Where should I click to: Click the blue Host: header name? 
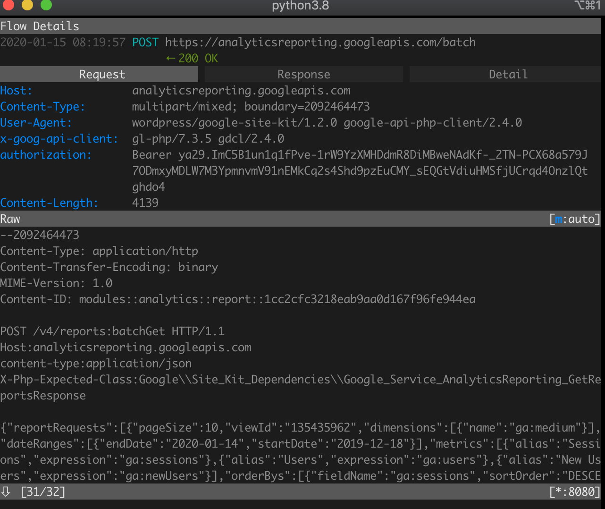tap(16, 91)
